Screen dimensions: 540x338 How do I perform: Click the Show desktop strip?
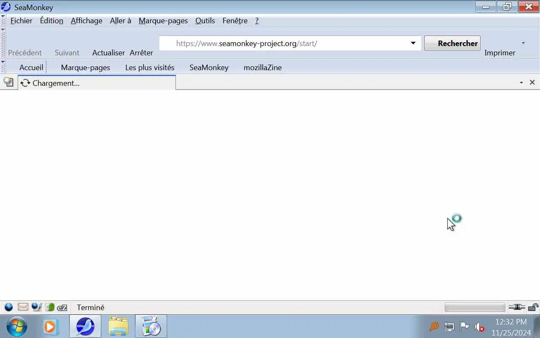point(537,327)
